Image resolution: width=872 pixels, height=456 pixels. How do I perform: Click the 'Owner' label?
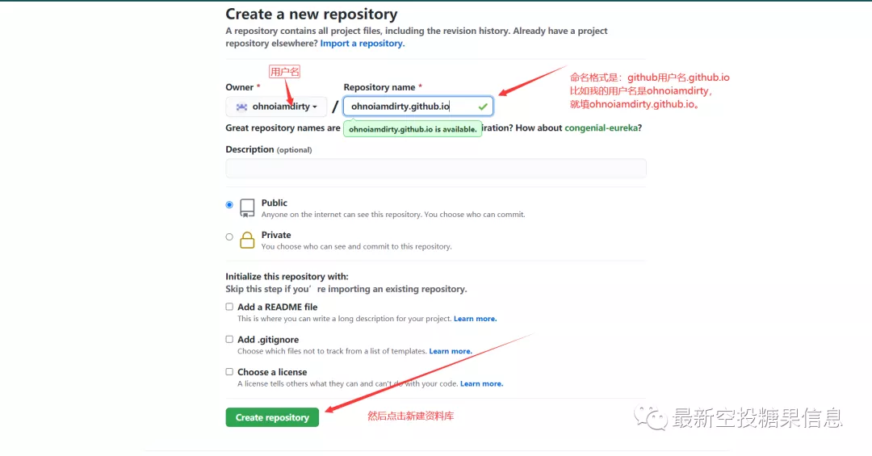(x=239, y=87)
